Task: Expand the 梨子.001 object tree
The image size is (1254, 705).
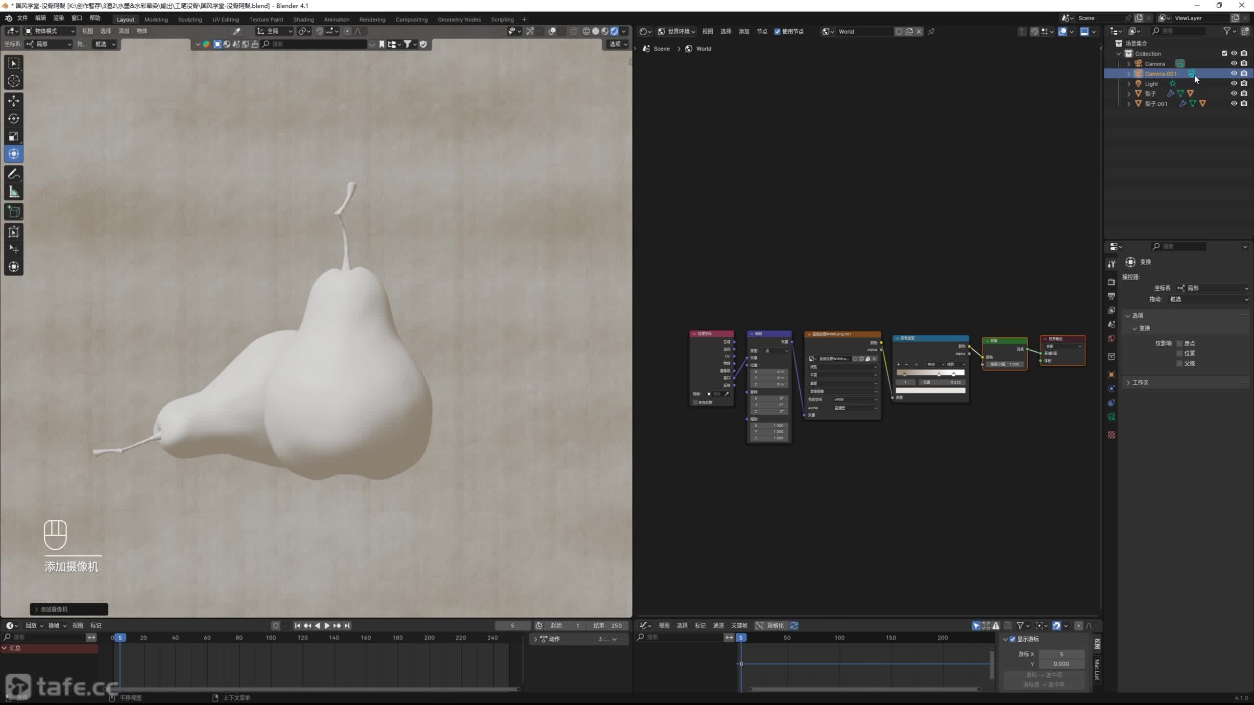Action: pos(1129,104)
